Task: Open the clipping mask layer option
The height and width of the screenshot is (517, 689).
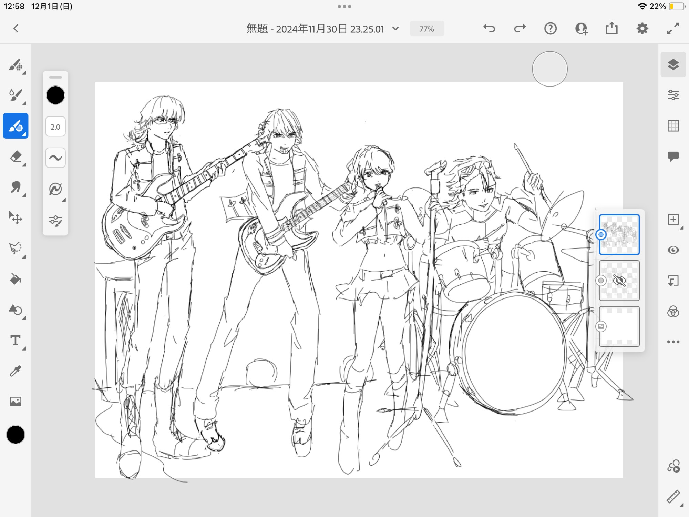Action: [x=673, y=281]
